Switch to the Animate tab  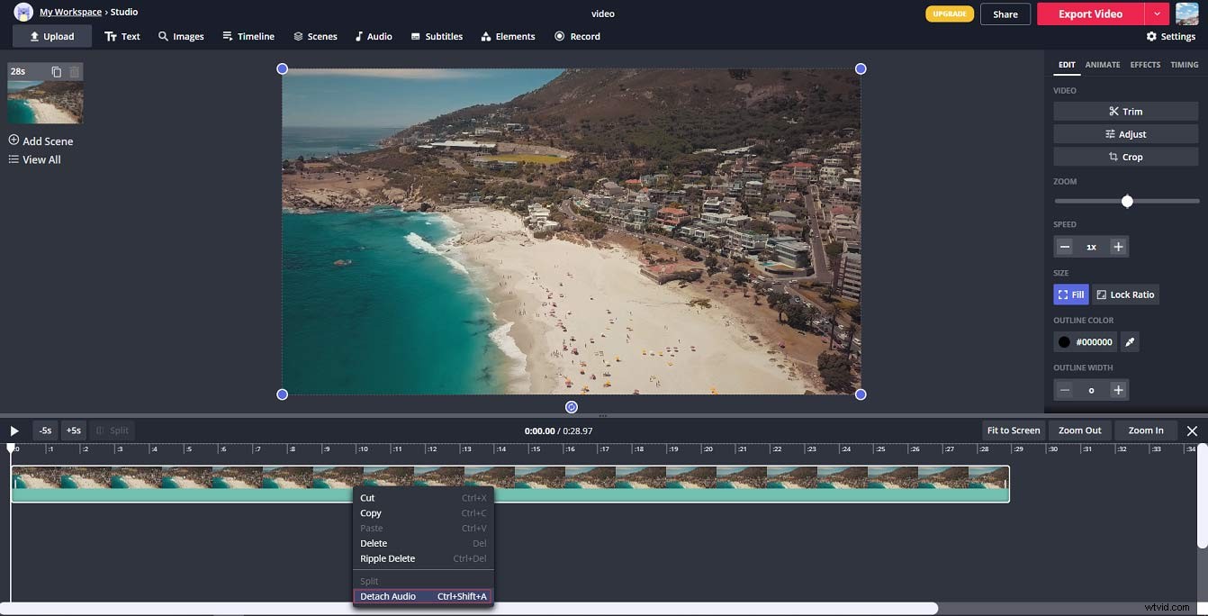(x=1103, y=64)
